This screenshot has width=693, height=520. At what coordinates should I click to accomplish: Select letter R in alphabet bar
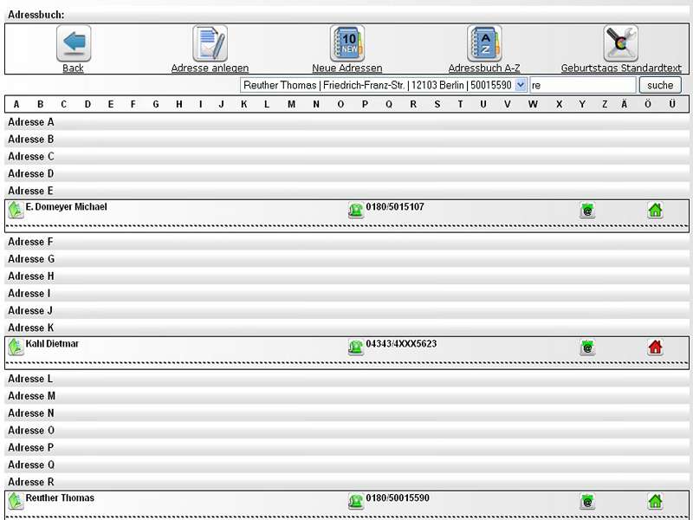[413, 105]
